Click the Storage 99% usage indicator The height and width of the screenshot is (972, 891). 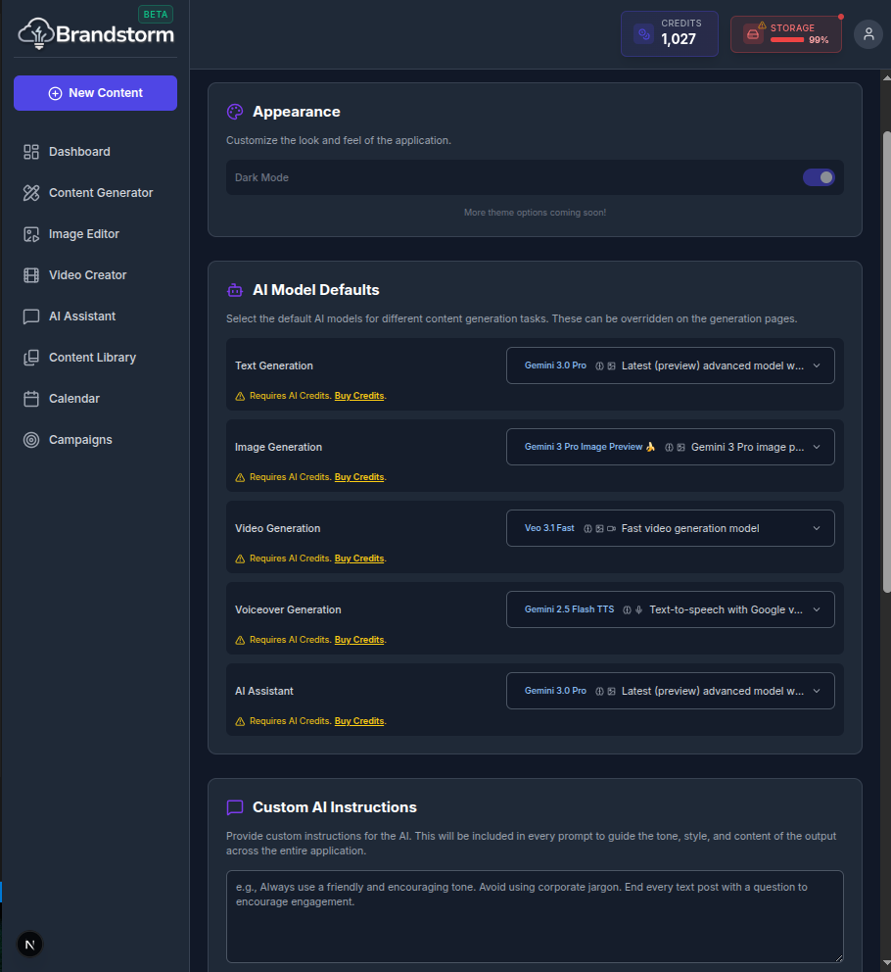tap(785, 34)
